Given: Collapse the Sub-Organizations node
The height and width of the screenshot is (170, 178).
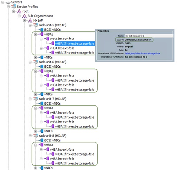Looking at the screenshot, I should point(19,16).
